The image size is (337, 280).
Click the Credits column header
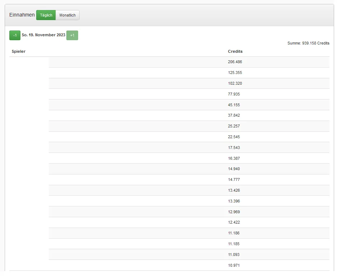[x=235, y=51]
